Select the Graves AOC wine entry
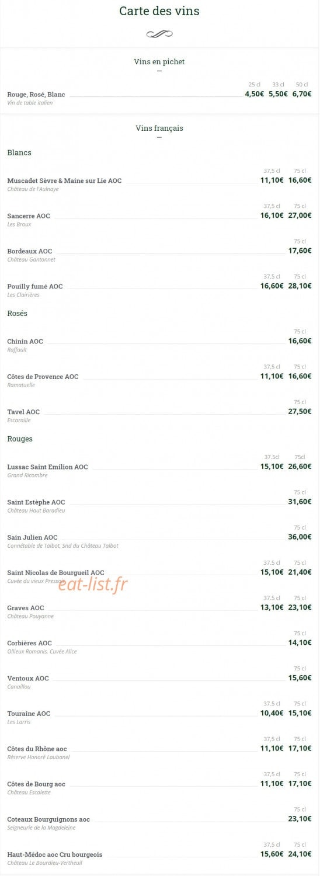This screenshot has width=320, height=876. click(26, 608)
